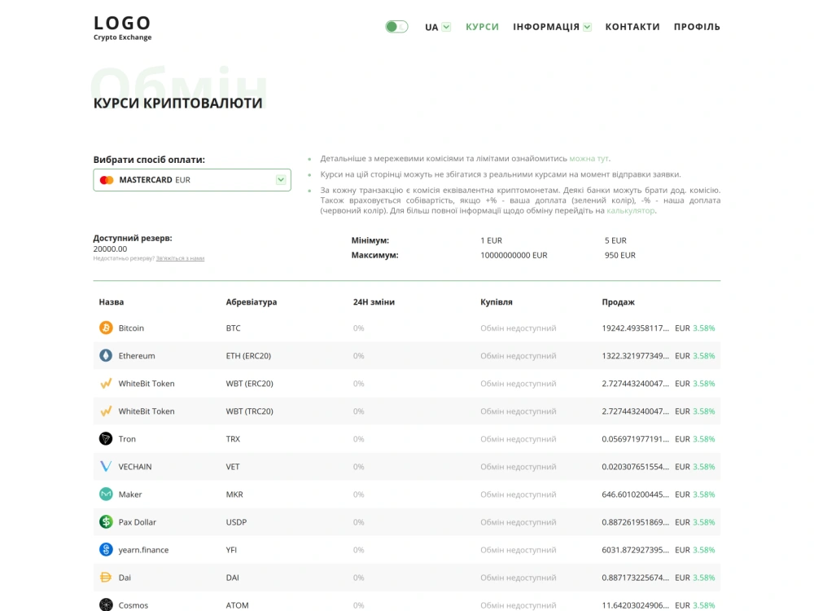Click the 3.58% value in Bitcoin row
Image resolution: width=814 pixels, height=611 pixels.
704,327
